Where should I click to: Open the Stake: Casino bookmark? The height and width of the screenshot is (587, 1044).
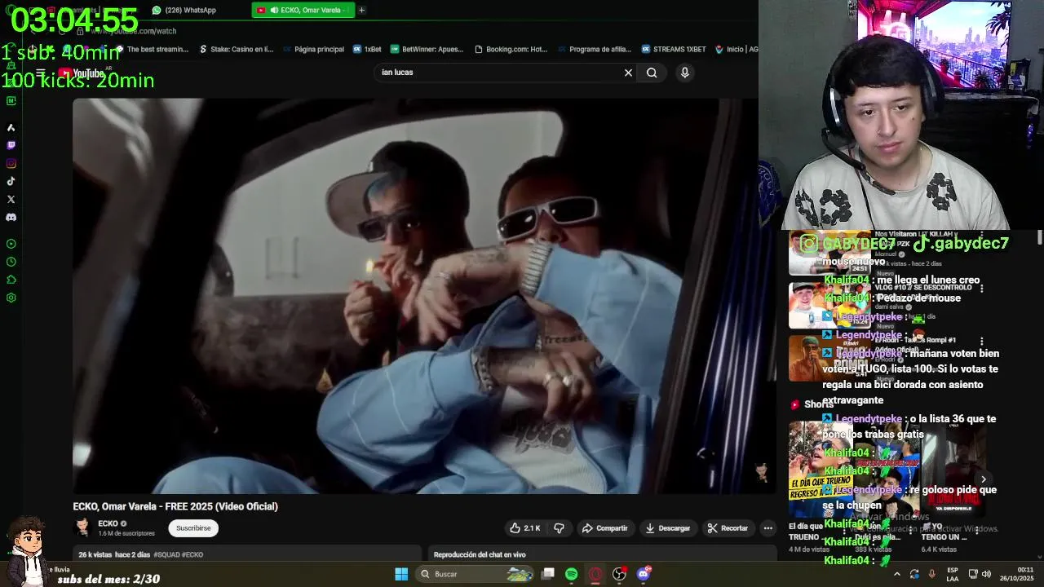click(237, 49)
